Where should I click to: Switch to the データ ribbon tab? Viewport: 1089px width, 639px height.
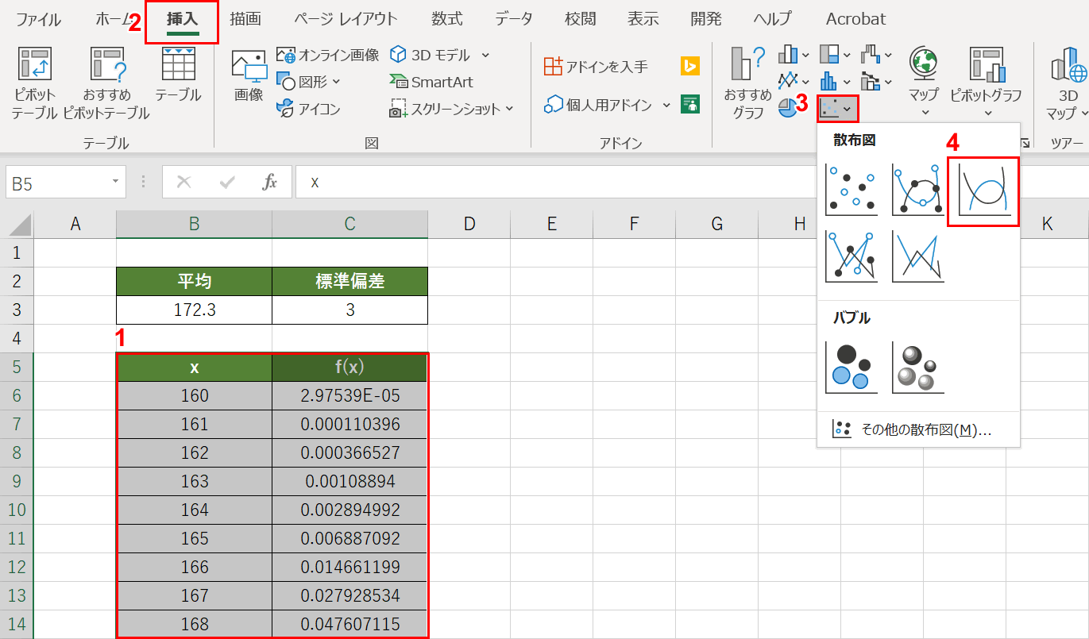pos(513,19)
